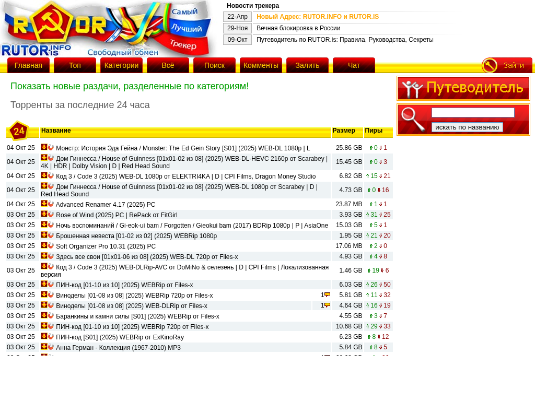Open news link 'Вечная блокировка в России'

(x=298, y=28)
